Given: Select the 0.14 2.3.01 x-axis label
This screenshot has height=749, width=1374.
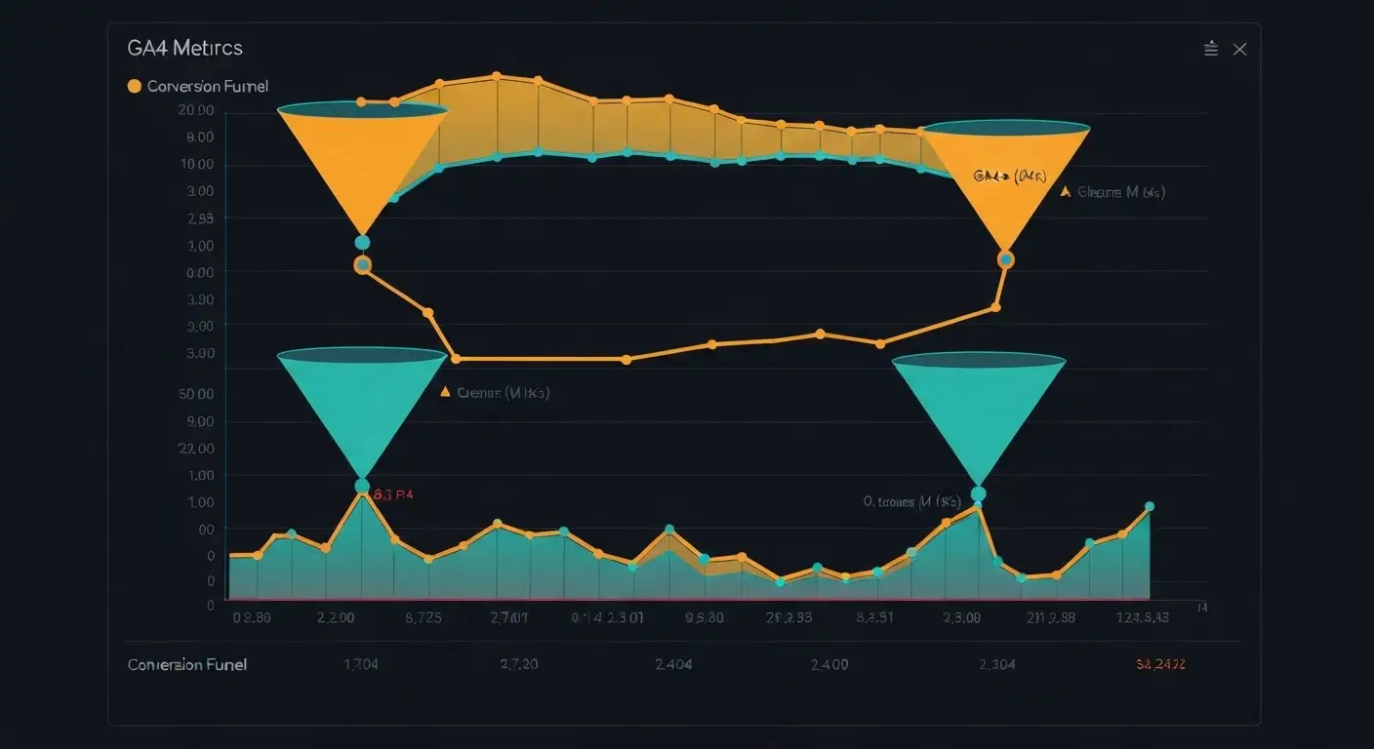Looking at the screenshot, I should [606, 617].
